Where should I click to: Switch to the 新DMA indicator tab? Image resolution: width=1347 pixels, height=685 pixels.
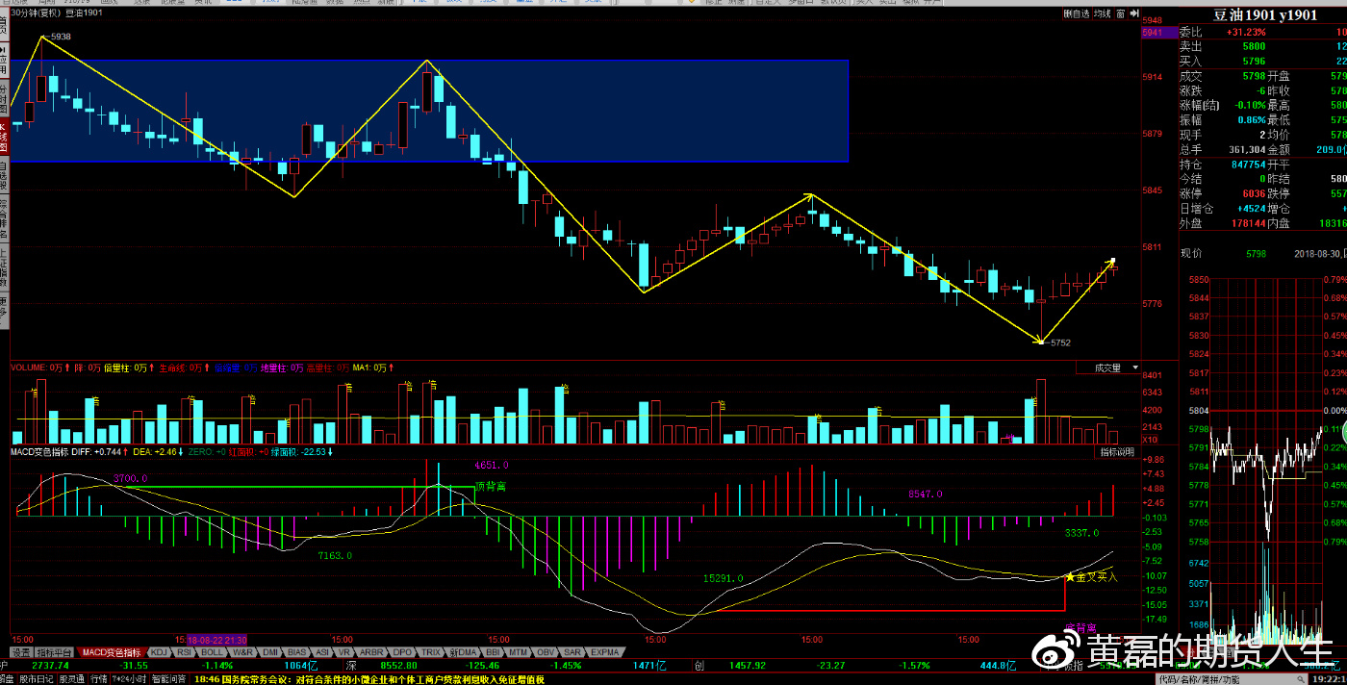click(464, 652)
